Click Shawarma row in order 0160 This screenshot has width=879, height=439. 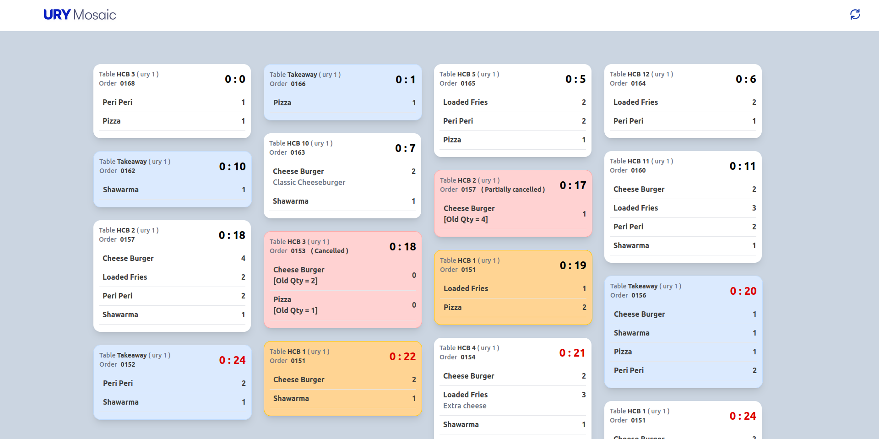[683, 245]
